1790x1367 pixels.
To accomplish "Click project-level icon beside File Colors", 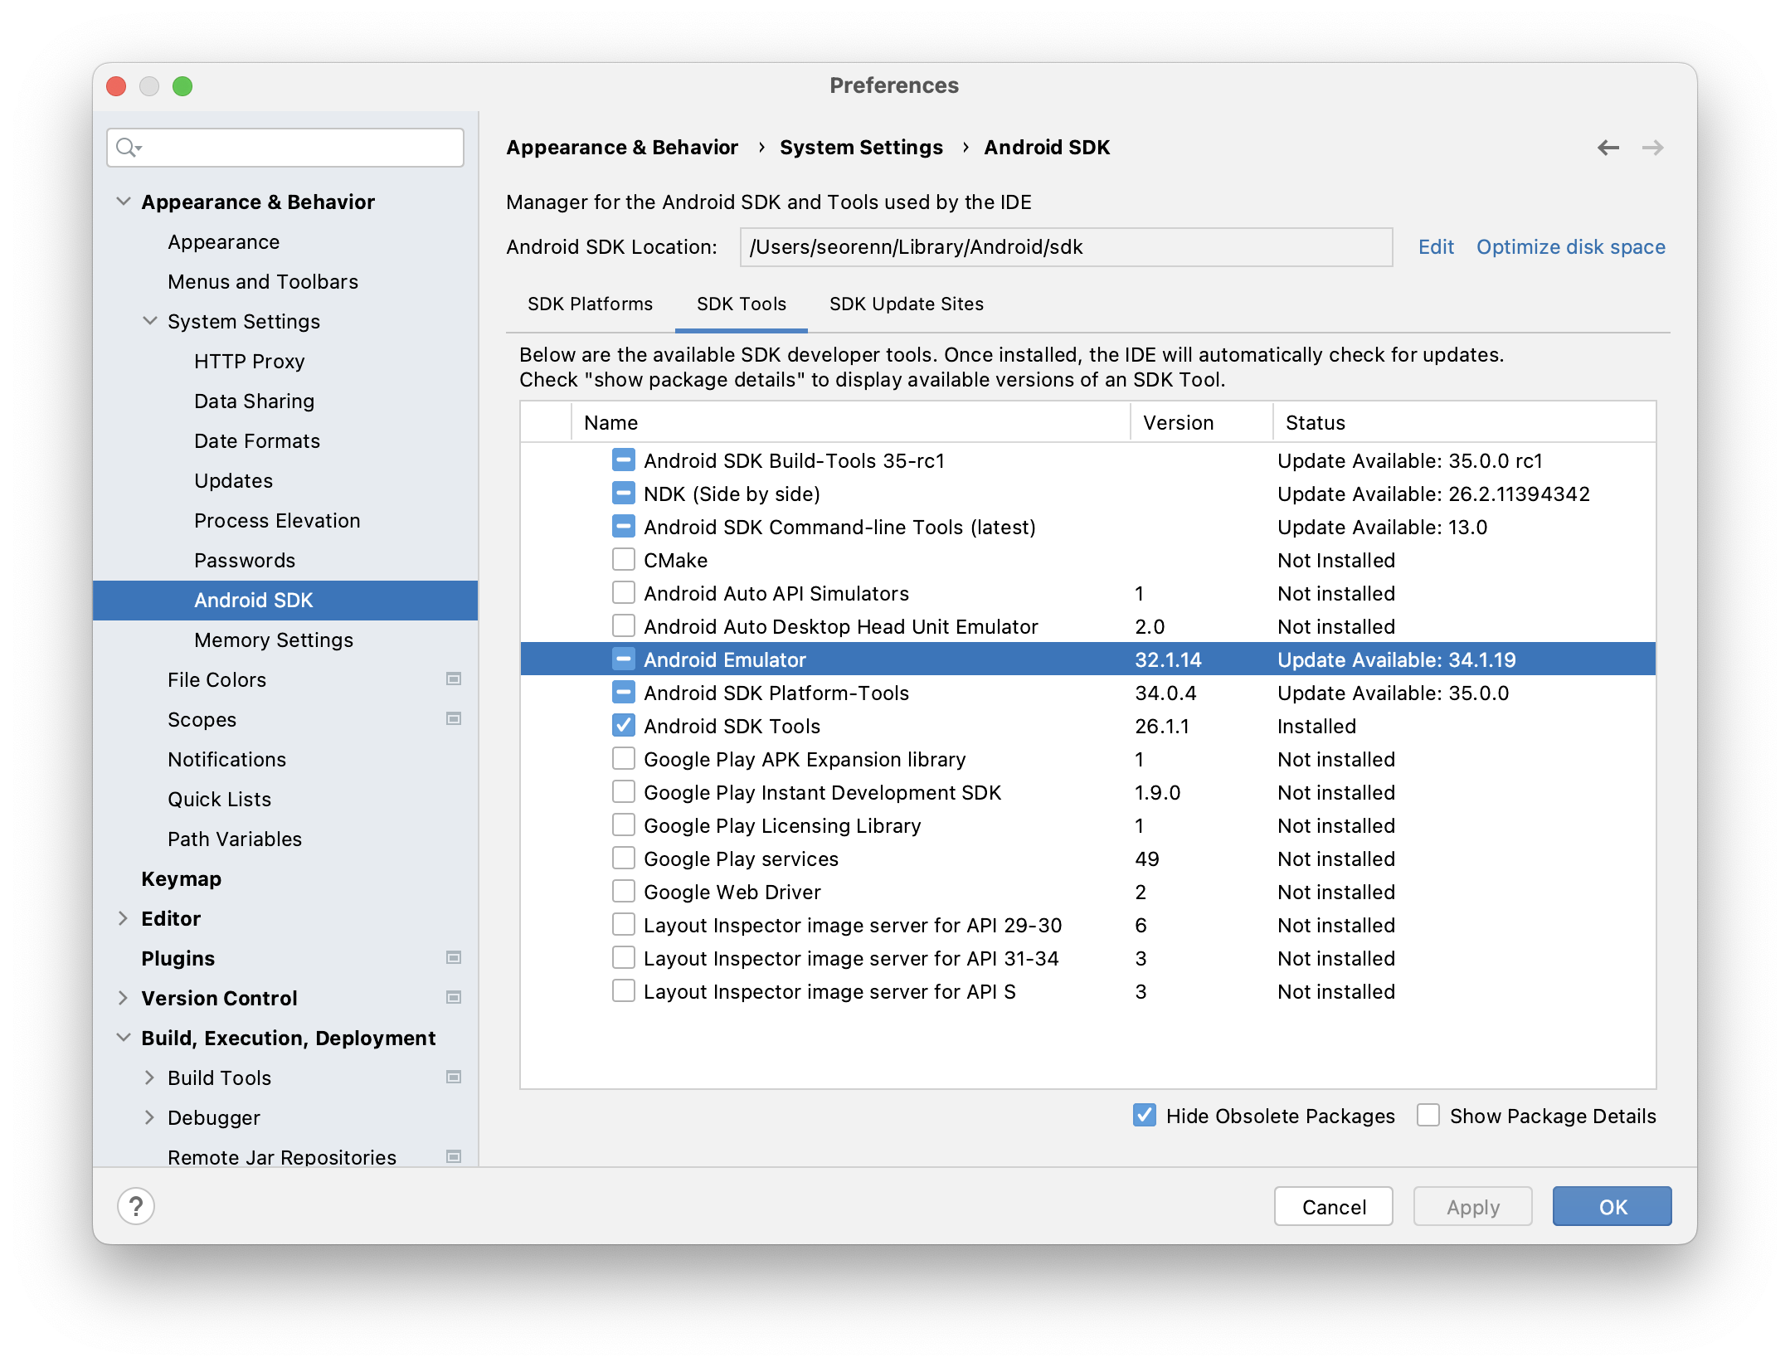I will 454,679.
